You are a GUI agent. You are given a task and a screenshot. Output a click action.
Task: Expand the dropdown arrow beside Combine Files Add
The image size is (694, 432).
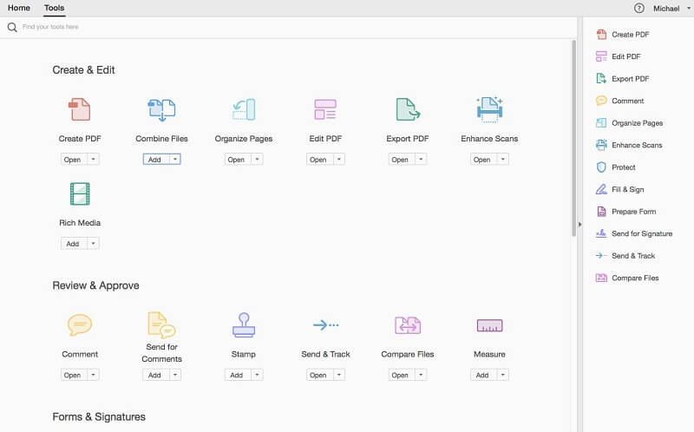(175, 160)
